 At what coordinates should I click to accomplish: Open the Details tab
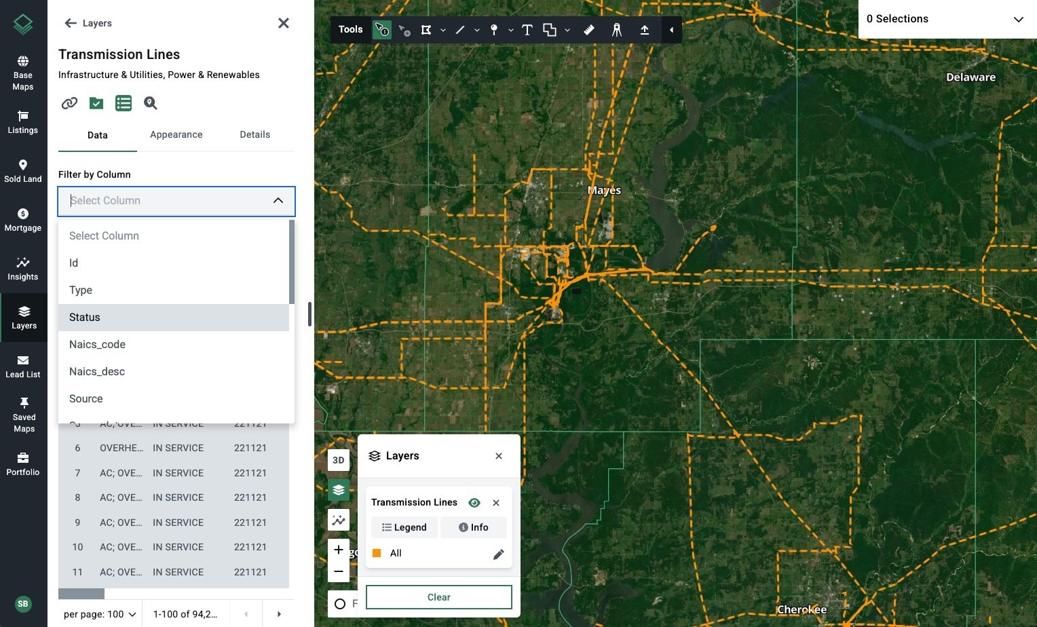tap(254, 134)
